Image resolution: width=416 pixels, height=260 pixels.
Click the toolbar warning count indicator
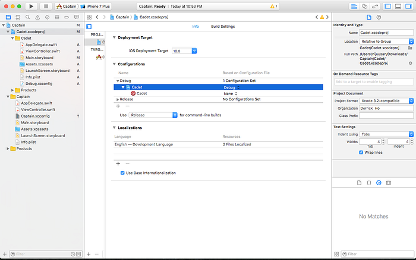273,7
